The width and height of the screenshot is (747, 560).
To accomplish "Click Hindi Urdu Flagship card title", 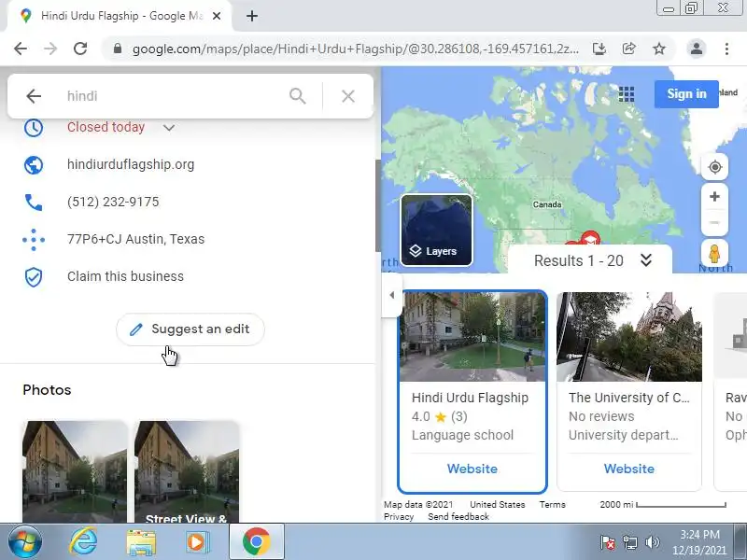I will (x=470, y=398).
